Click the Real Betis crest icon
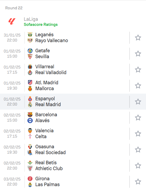Screen dimensions: 146x188 pos(30,163)
